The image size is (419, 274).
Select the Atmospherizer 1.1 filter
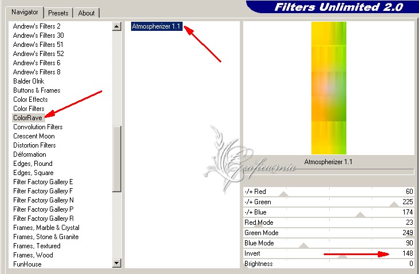157,26
